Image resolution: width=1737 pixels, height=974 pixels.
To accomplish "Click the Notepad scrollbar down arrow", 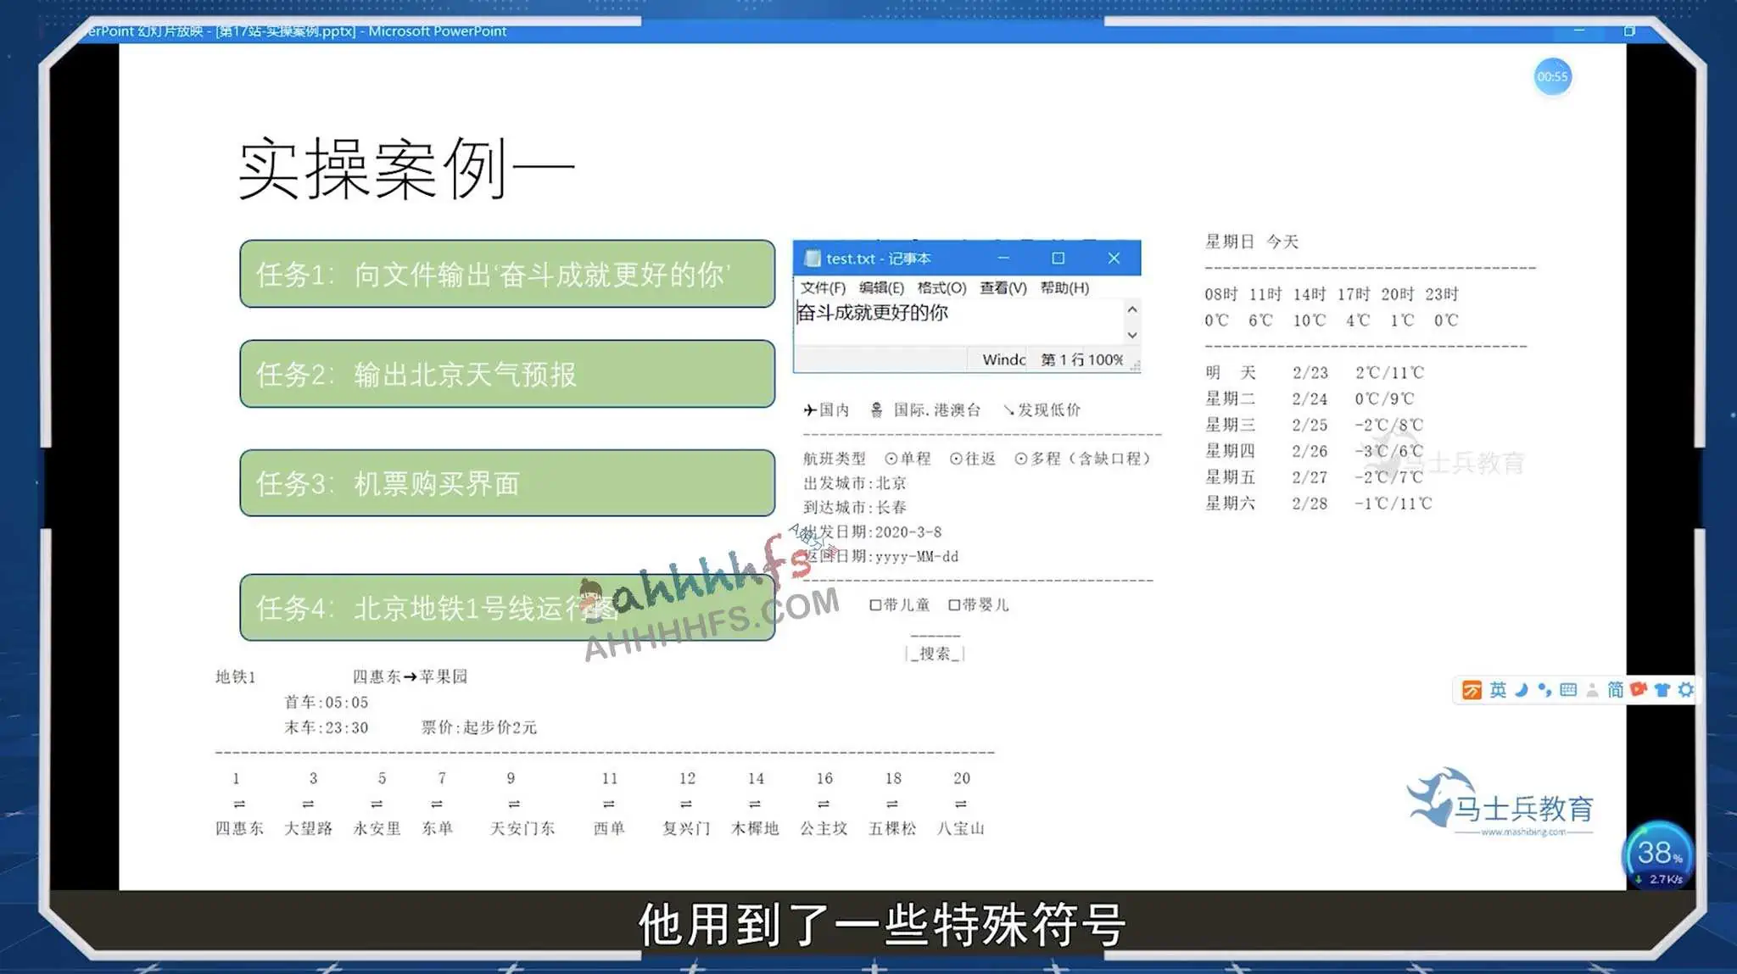I will (x=1132, y=336).
